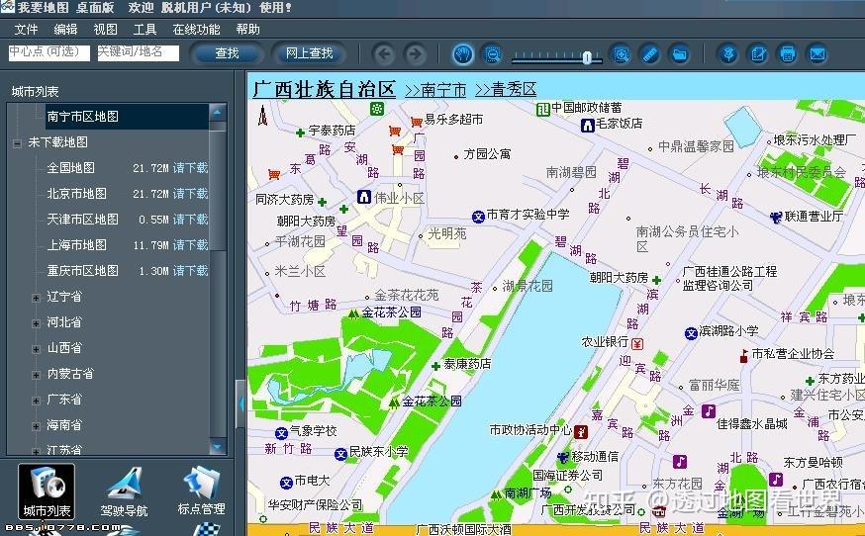
Task: Click the back arrow navigation button
Action: click(385, 54)
